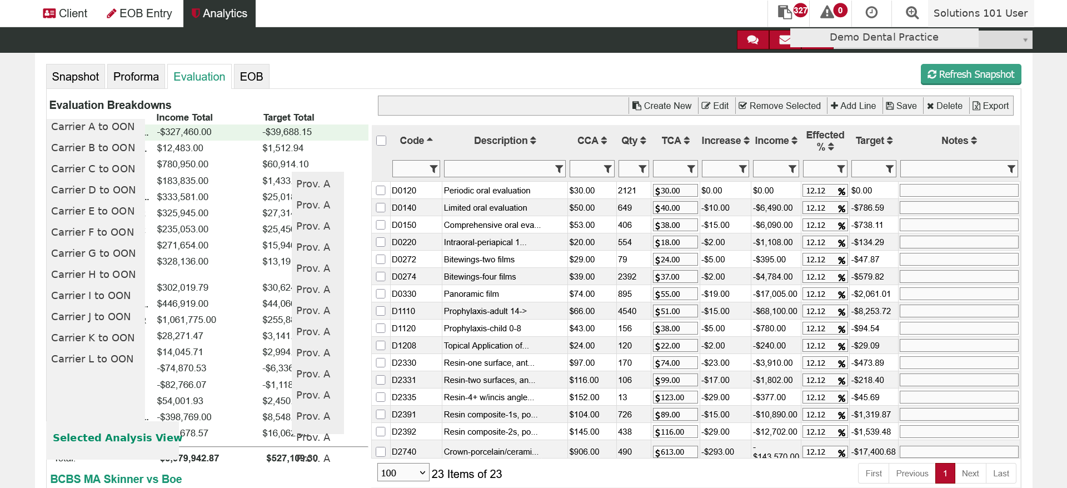
Task: Select Carrier F to OON breakdown
Action: [93, 232]
